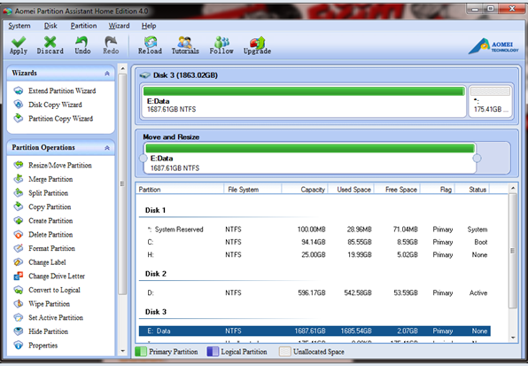528x366 pixels.
Task: Select the E: Data partition row
Action: coord(314,331)
